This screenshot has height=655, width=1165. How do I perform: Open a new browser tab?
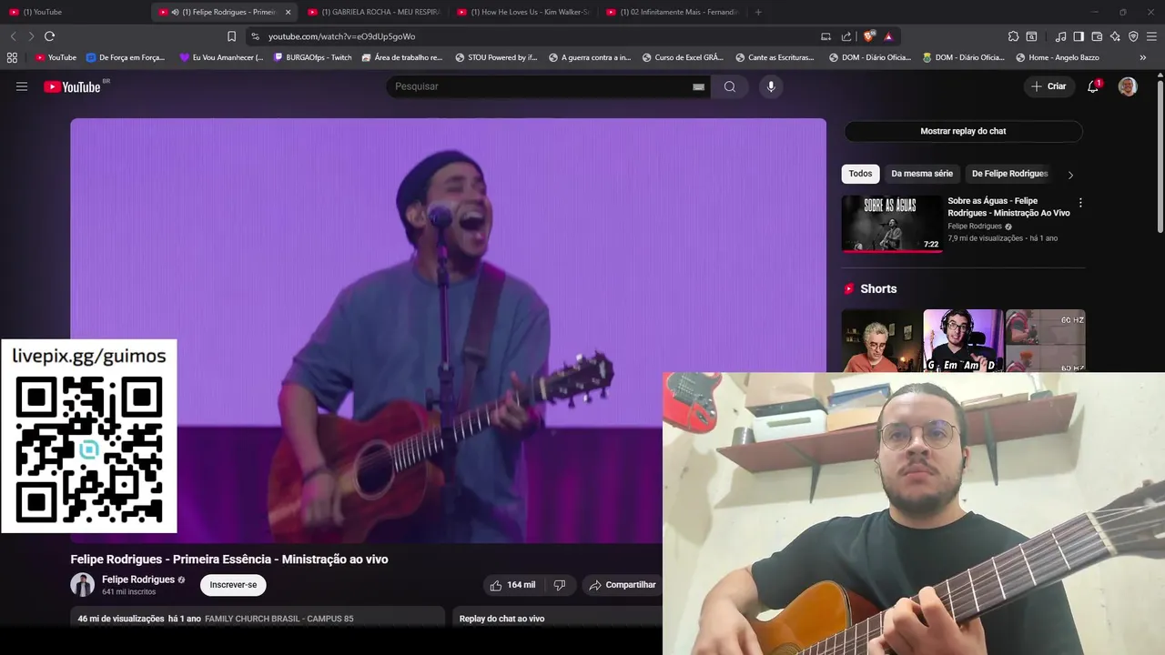click(758, 12)
